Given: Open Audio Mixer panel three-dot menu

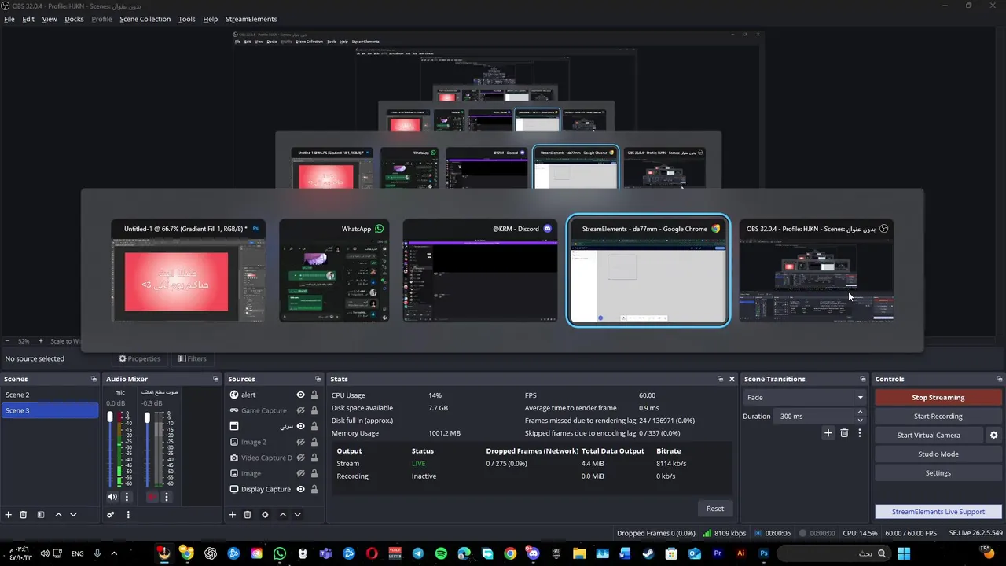Looking at the screenshot, I should coord(127,515).
